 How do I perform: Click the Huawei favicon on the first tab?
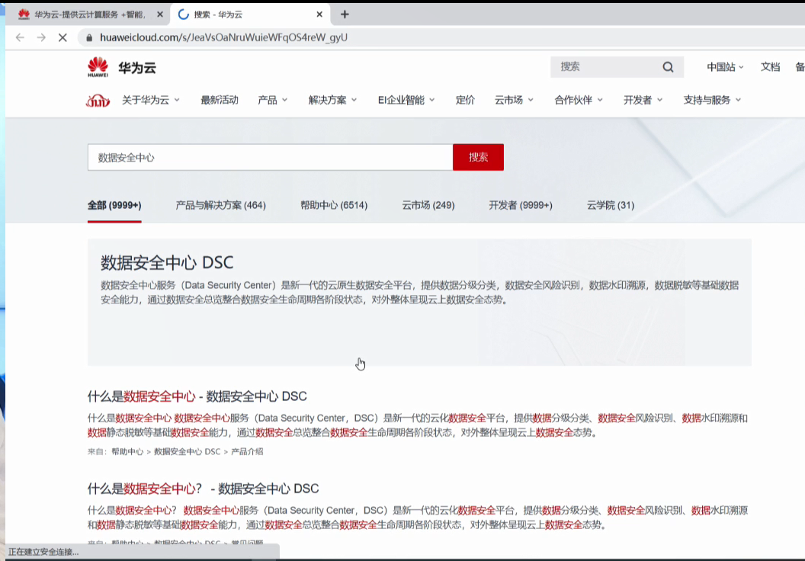point(24,14)
